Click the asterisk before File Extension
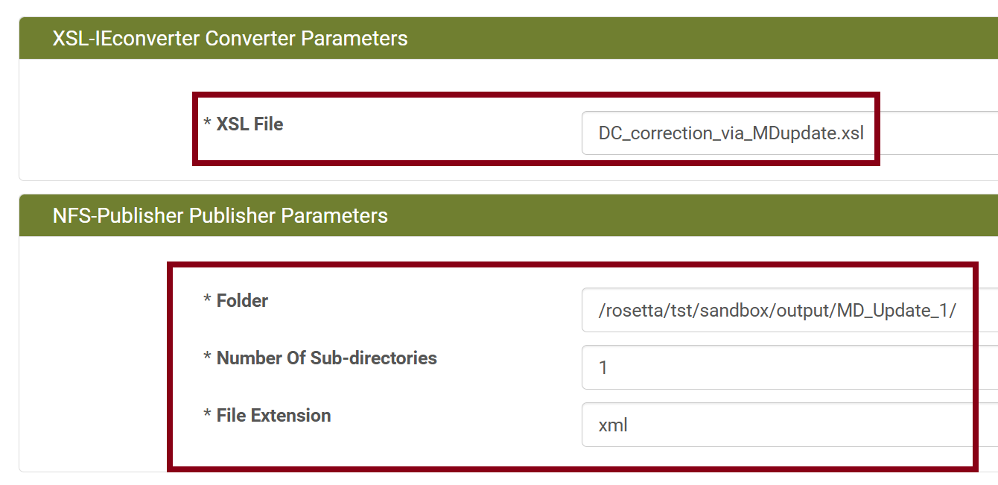The image size is (998, 485). pos(207,416)
